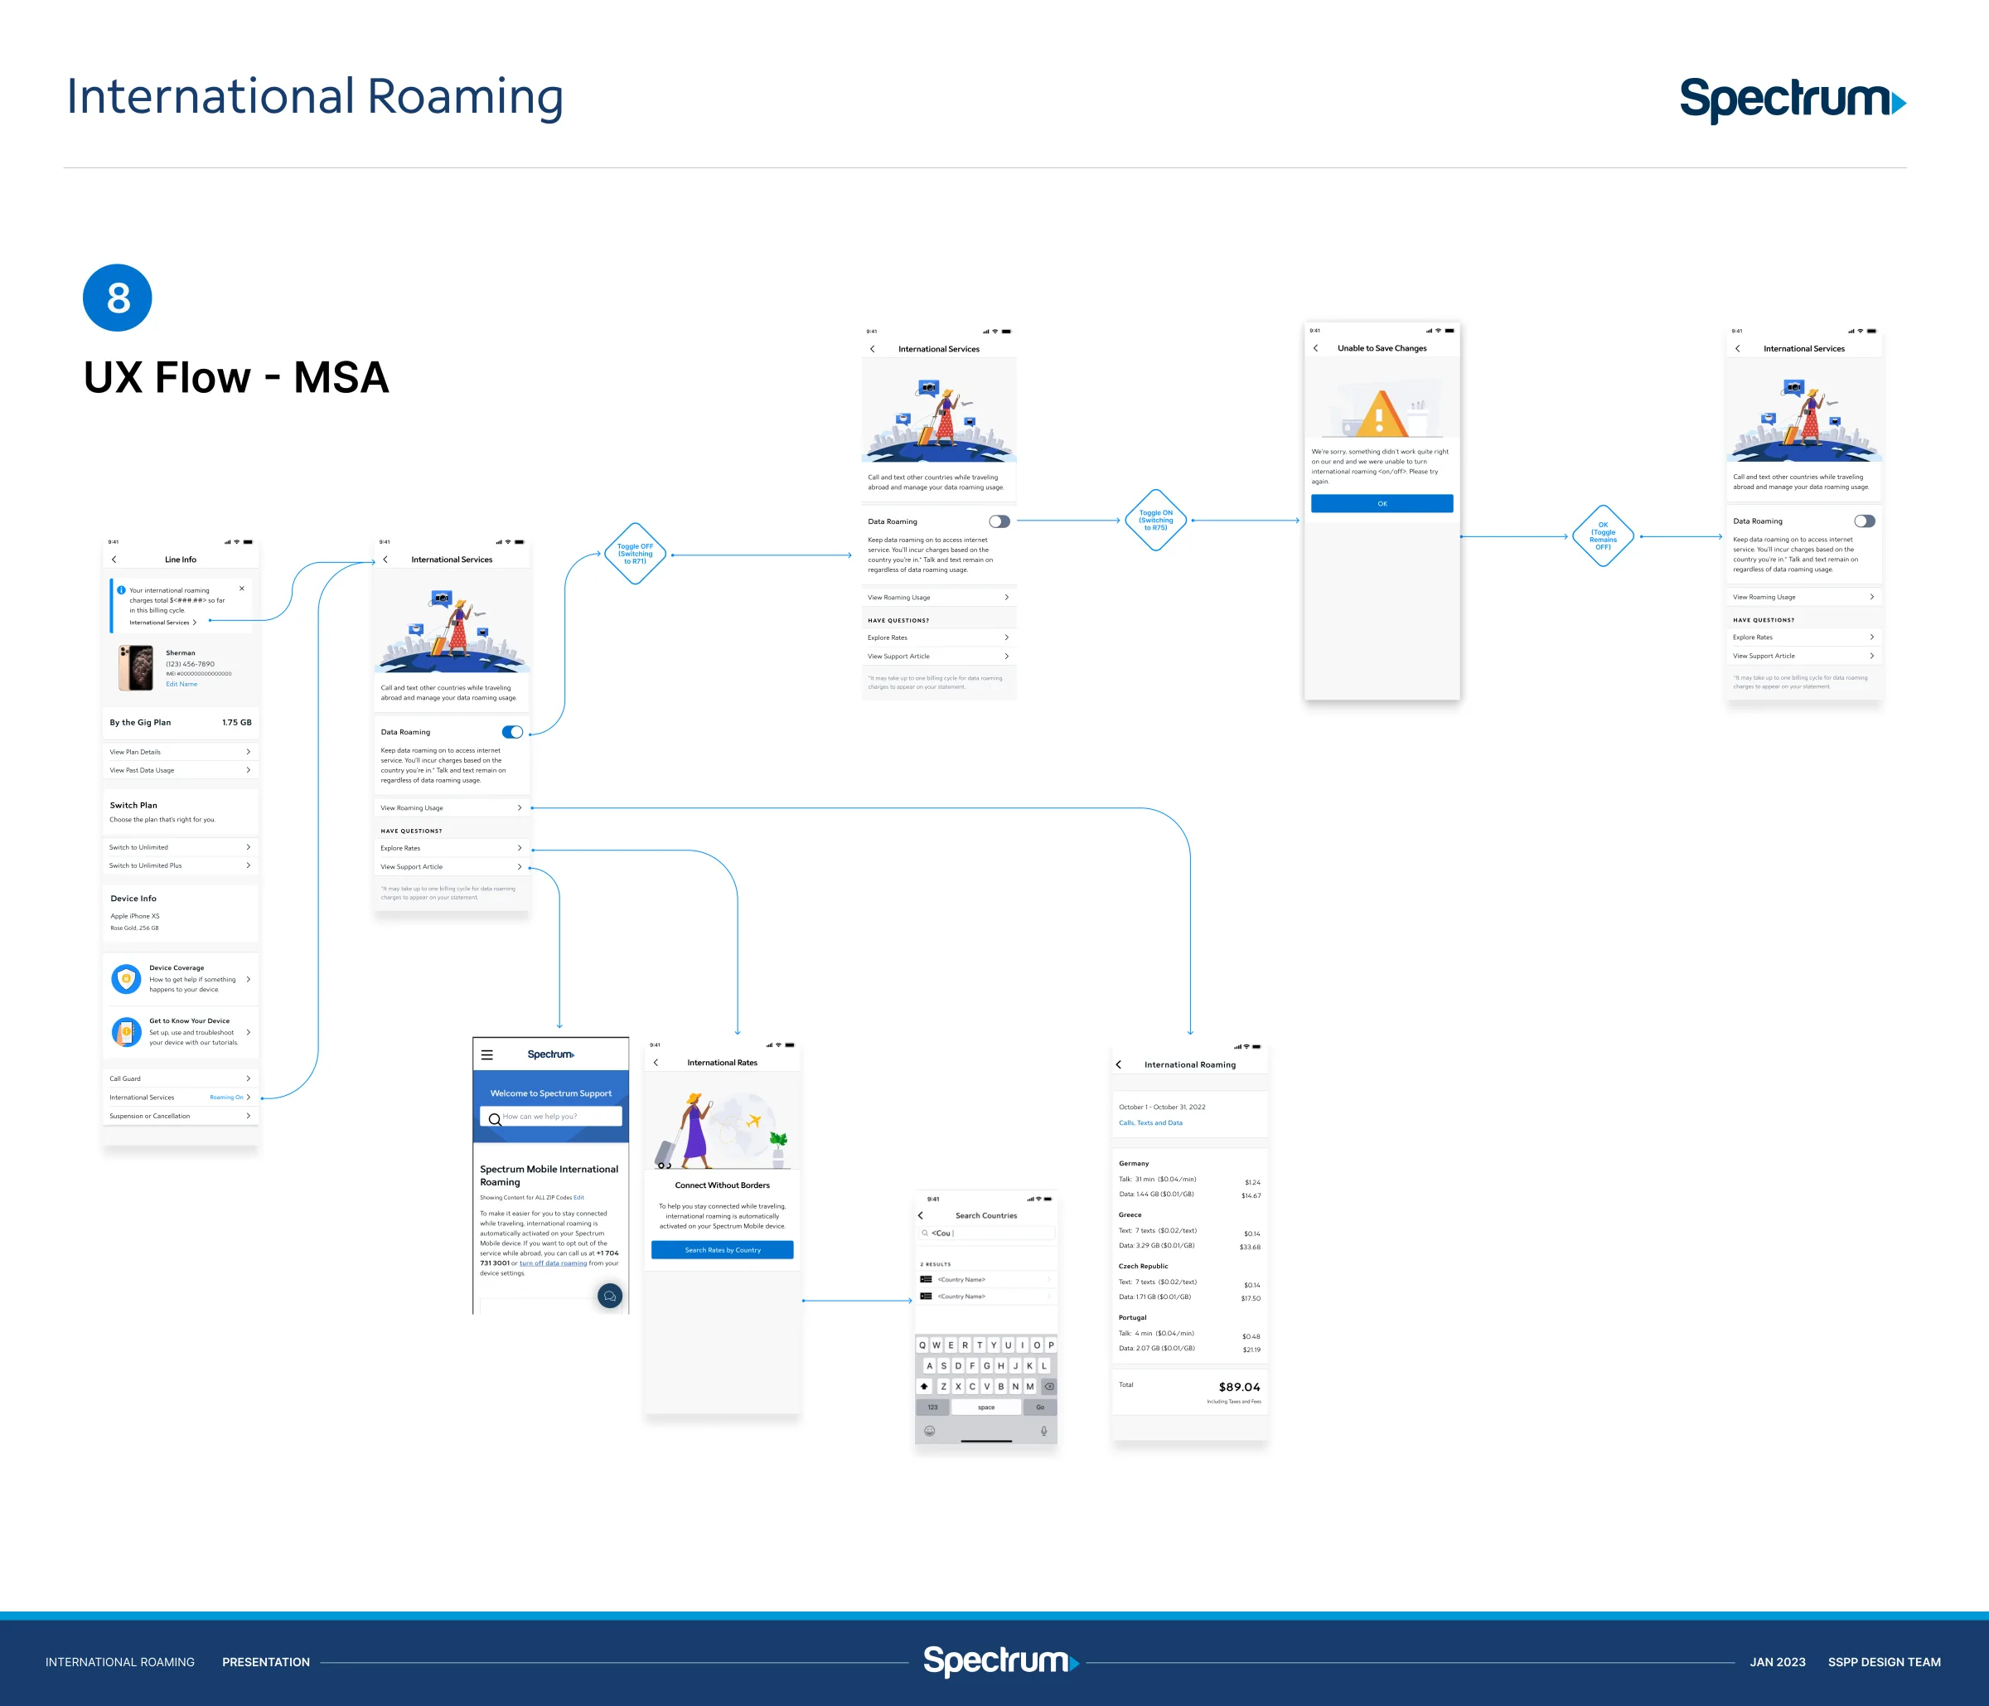This screenshot has height=1706, width=1989.
Task: Select Sherman's iPhone thumbnail image
Action: coord(136,667)
